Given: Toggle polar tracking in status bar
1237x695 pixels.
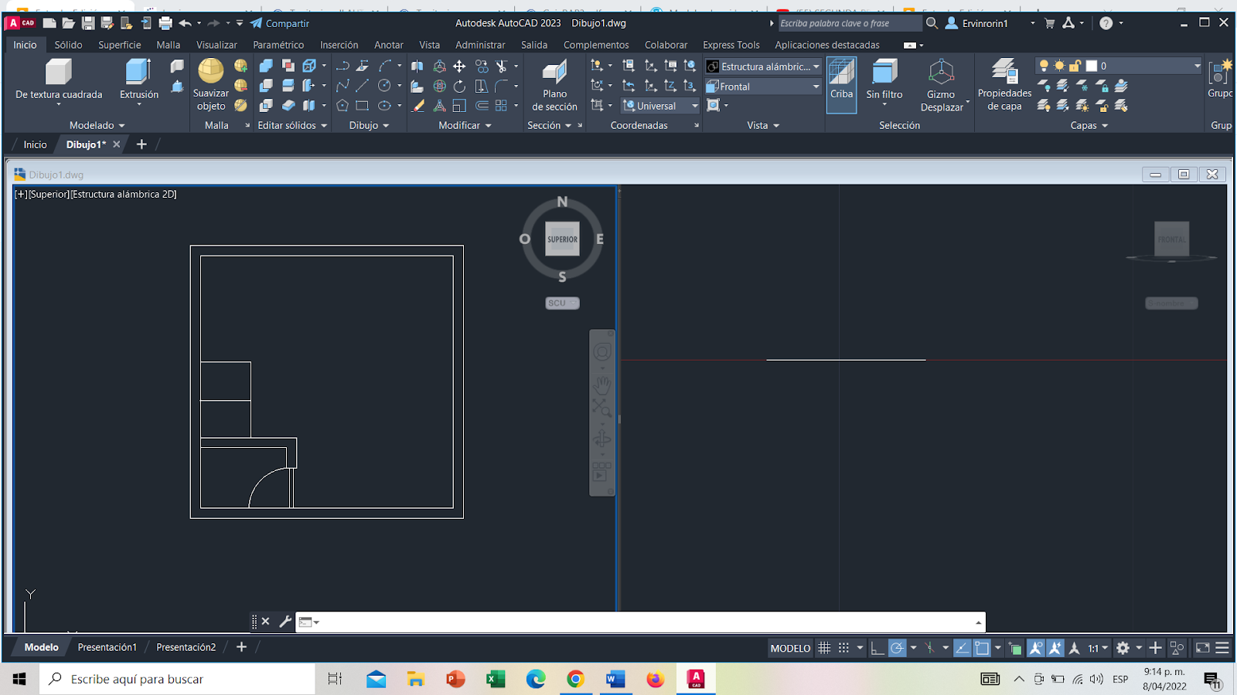Looking at the screenshot, I should [897, 649].
